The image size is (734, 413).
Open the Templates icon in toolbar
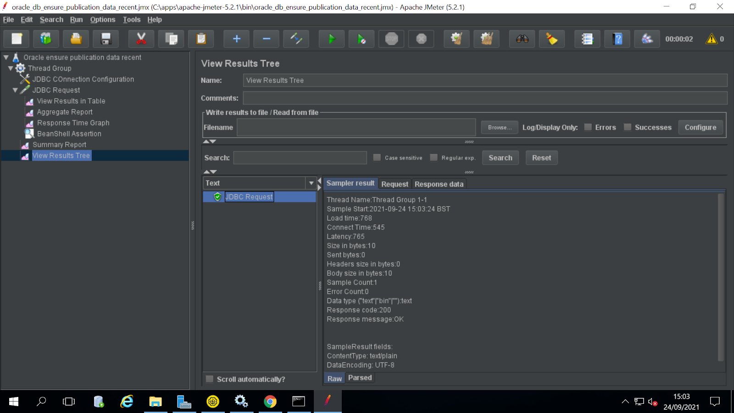click(46, 39)
